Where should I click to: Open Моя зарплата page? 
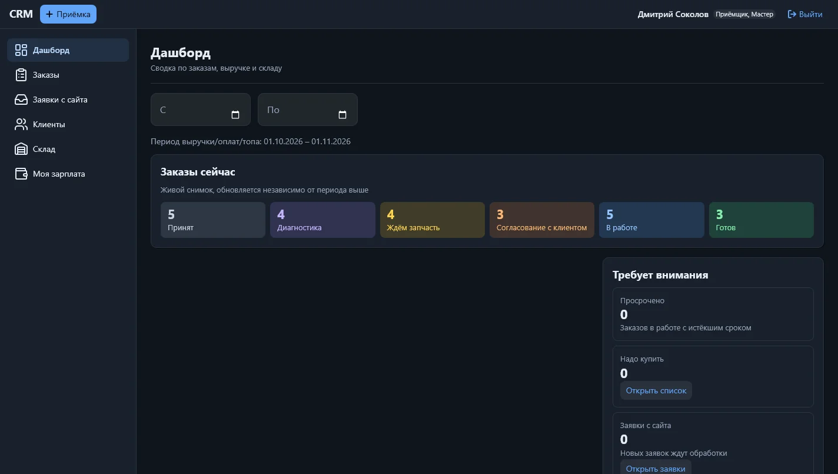tap(68, 174)
